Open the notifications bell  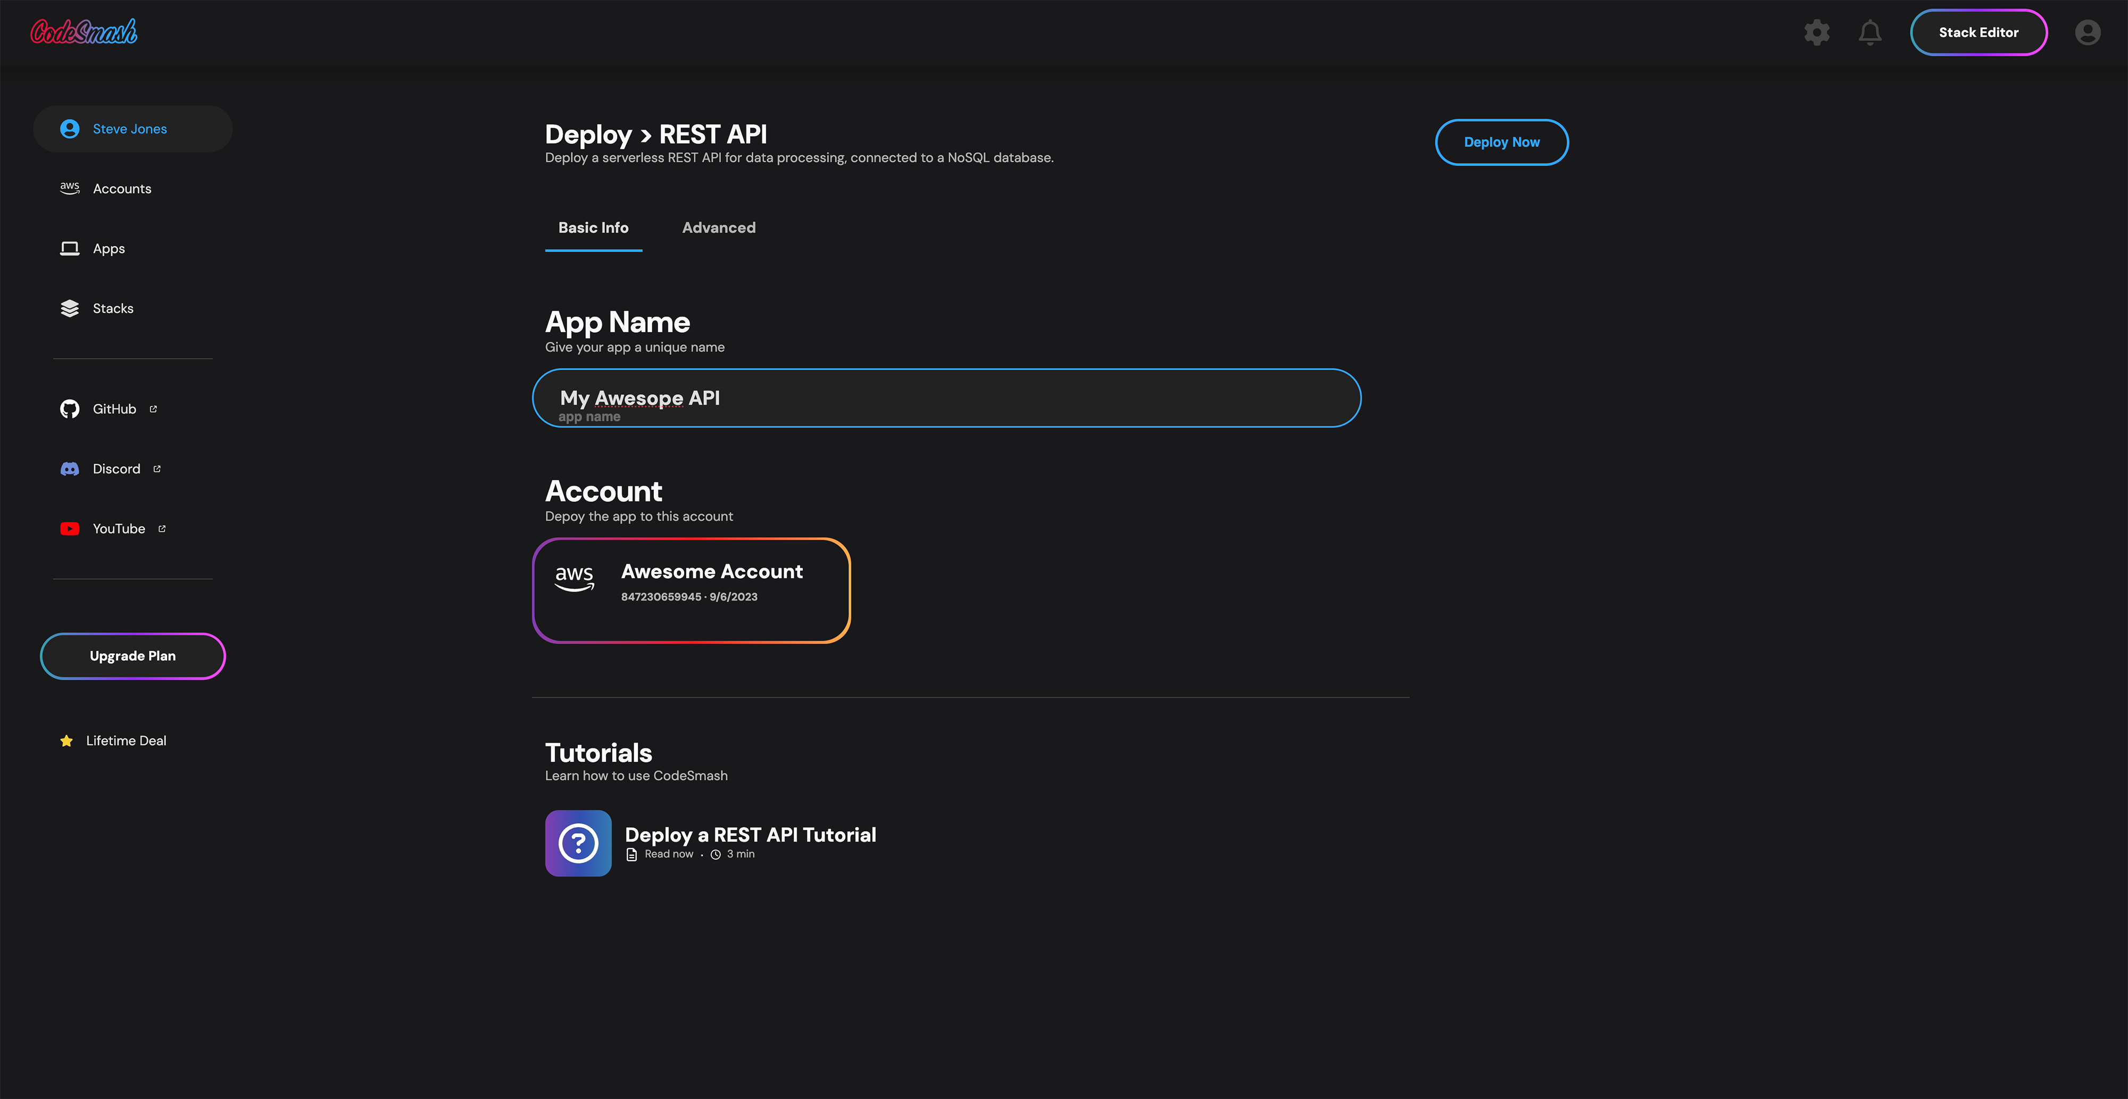point(1871,32)
